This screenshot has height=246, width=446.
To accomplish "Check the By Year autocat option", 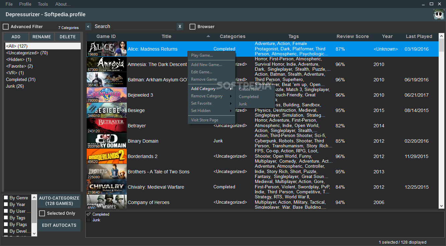I will pyautogui.click(x=6, y=204).
